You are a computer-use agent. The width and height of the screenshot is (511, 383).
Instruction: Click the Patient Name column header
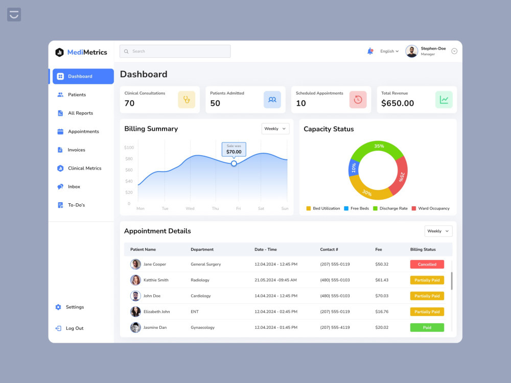coord(143,250)
